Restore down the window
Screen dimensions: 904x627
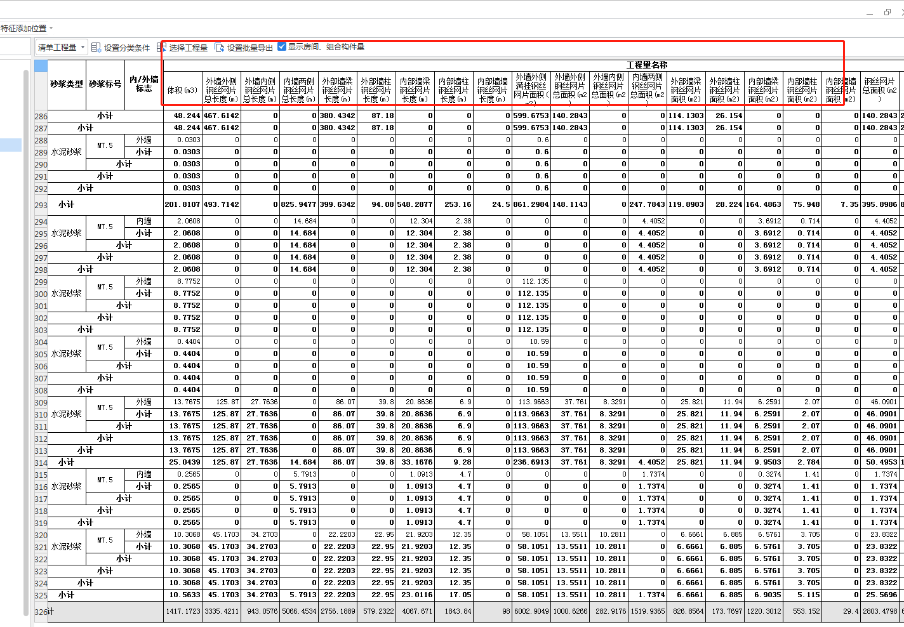pyautogui.click(x=887, y=12)
